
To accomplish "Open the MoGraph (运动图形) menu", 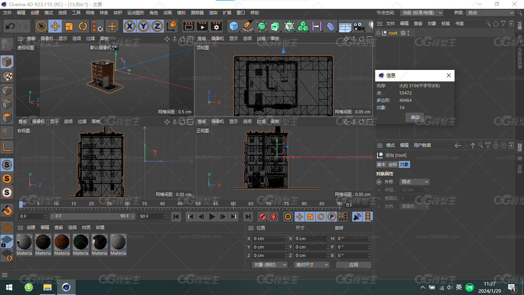I will 136,13.
